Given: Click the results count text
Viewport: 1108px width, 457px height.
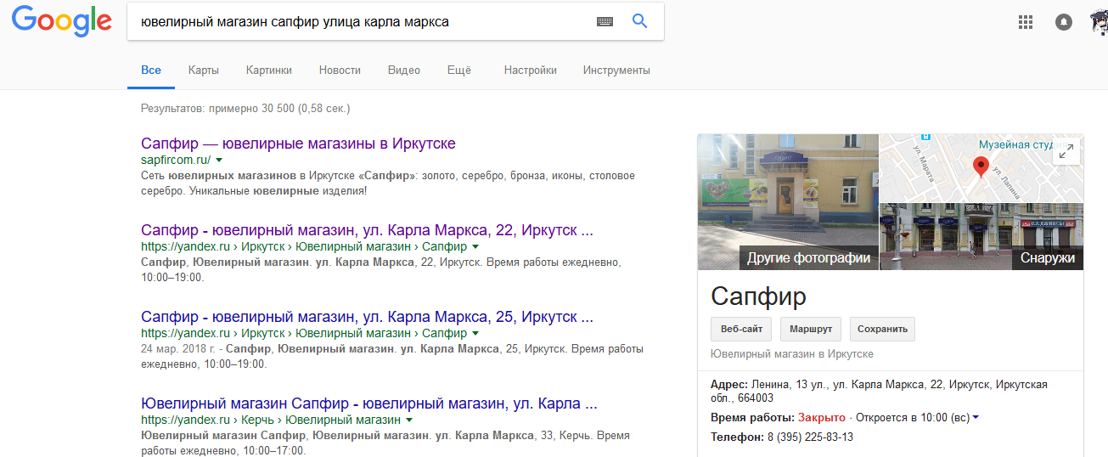Looking at the screenshot, I should (245, 109).
